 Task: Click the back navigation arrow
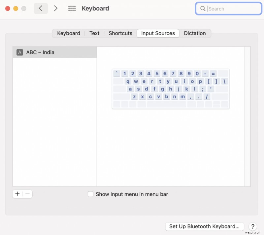40,8
